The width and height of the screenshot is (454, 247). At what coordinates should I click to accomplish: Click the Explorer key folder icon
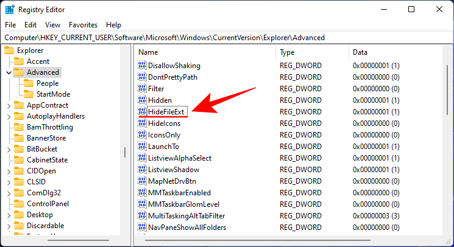point(9,50)
